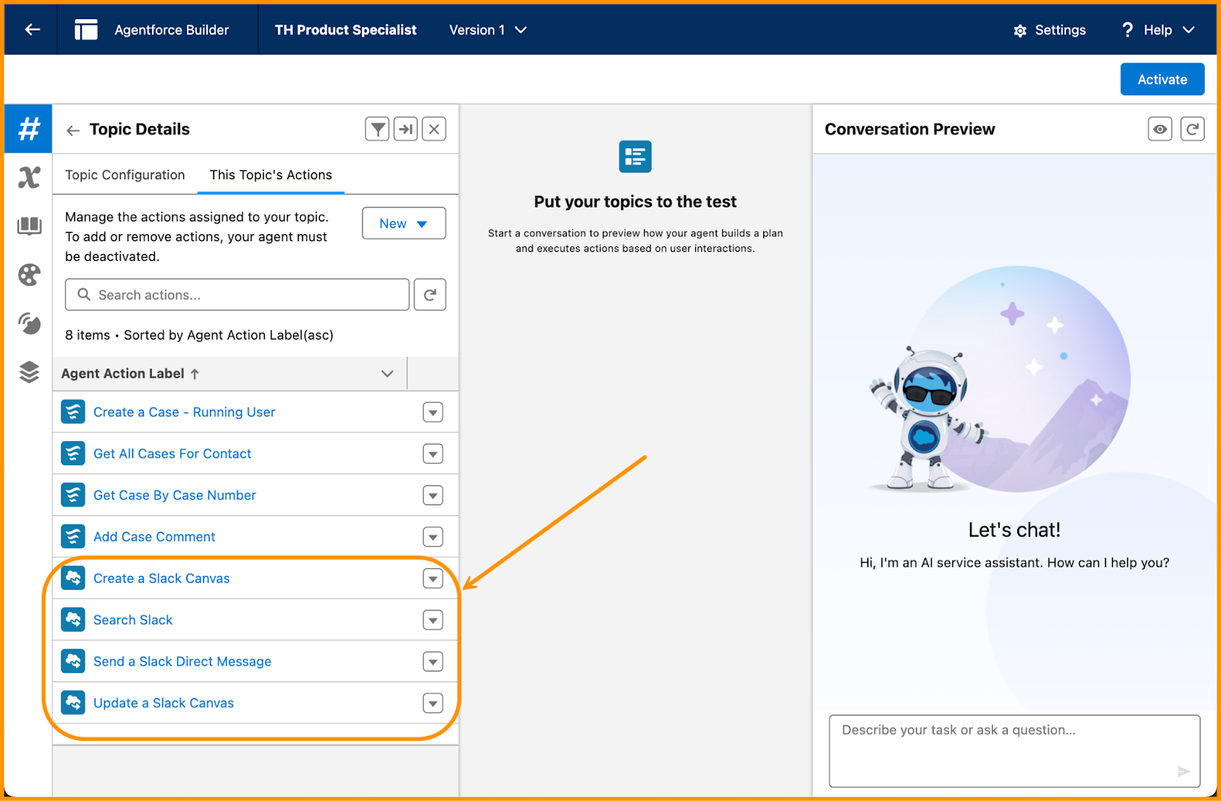
Task: Open the layers stack sidebar icon
Action: point(29,372)
